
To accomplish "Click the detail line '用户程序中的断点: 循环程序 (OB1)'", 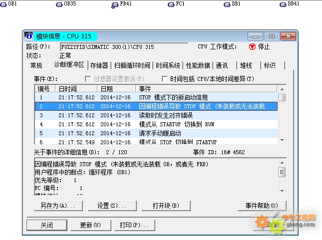I will [82, 172].
